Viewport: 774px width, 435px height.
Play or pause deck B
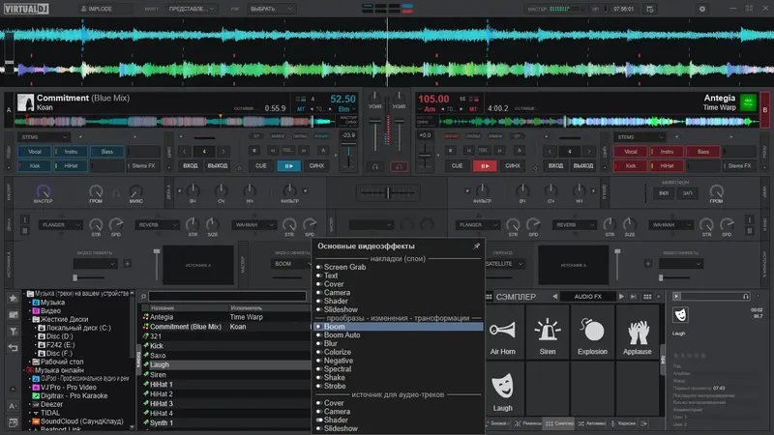click(485, 165)
